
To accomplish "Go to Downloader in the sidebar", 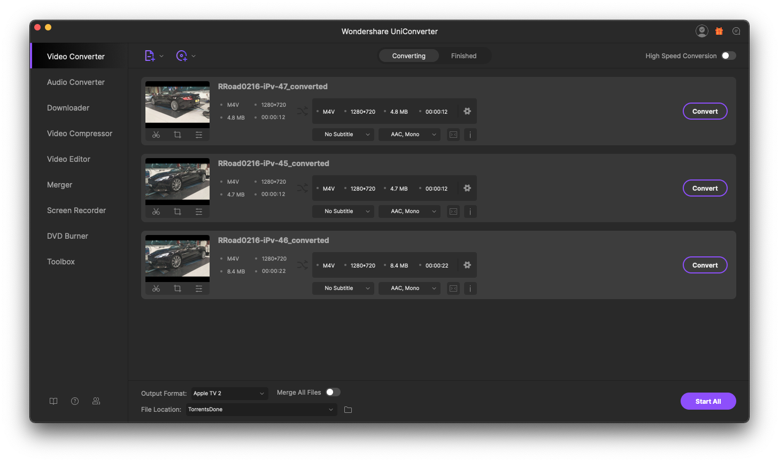I will (x=79, y=108).
